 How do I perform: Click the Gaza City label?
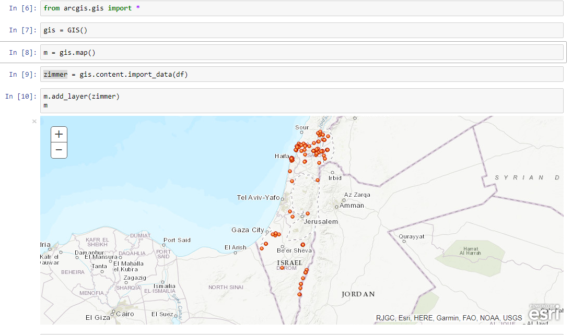point(248,230)
